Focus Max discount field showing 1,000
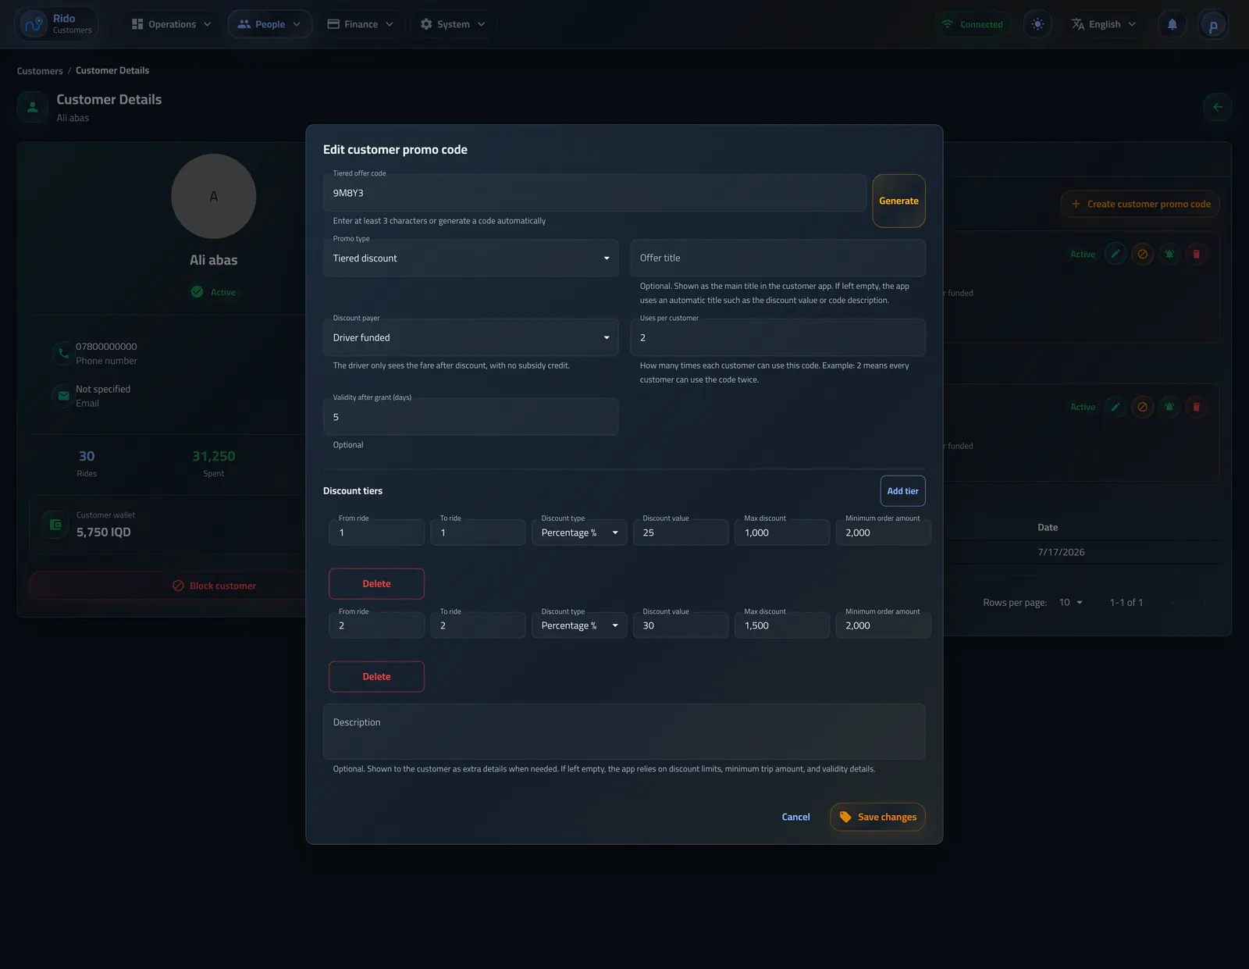 click(782, 533)
